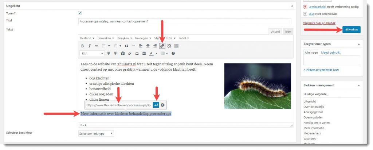The image size is (373, 150).
Task: Click the Yoast SEO indicator icon
Action: [x=305, y=14]
